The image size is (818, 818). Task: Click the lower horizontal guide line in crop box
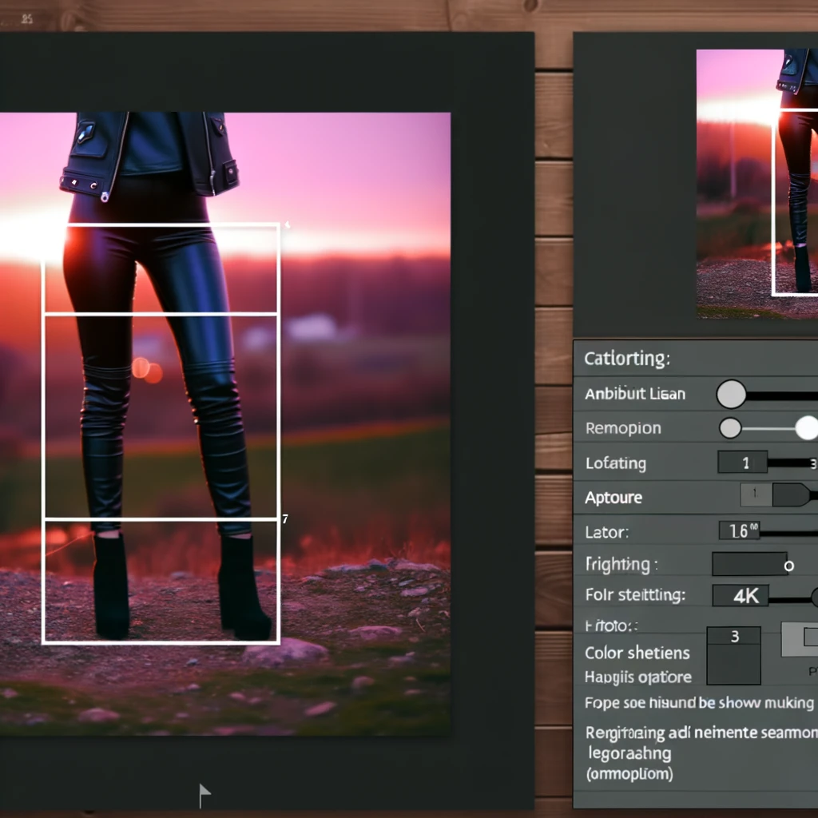point(161,519)
